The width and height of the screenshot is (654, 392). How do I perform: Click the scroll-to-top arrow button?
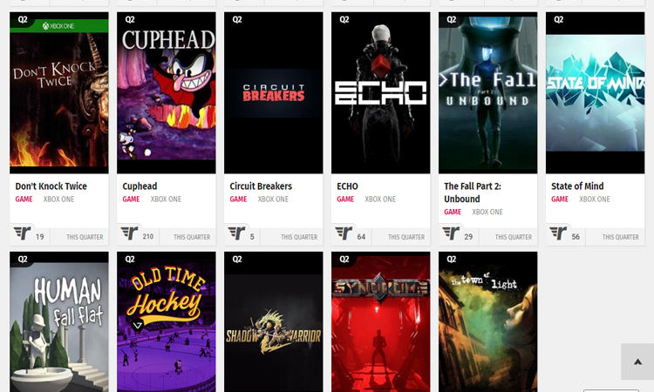637,362
